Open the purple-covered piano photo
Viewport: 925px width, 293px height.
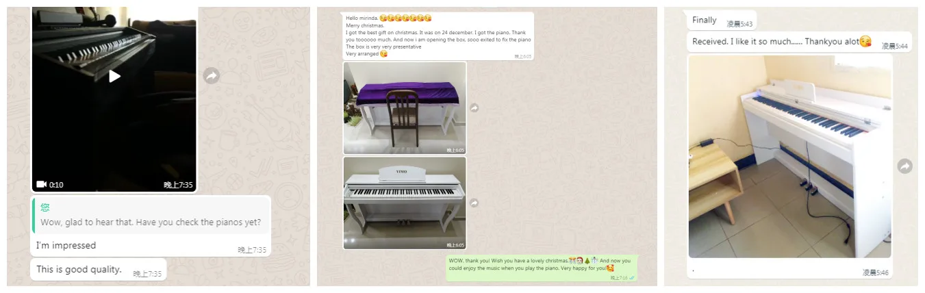405,108
